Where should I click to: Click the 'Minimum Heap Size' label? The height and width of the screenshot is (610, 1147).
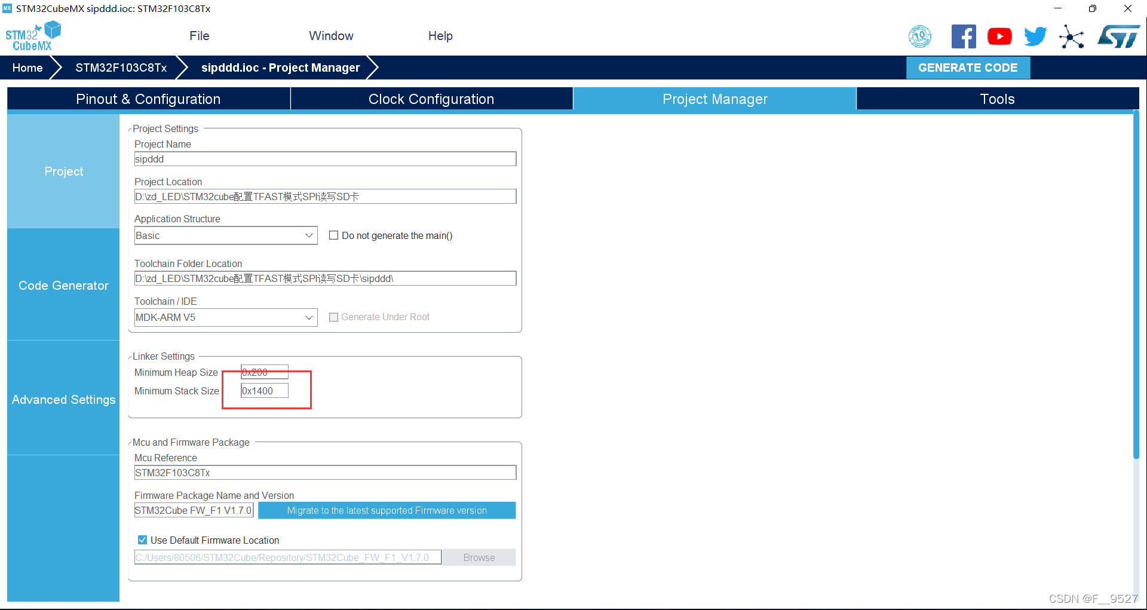pos(176,372)
